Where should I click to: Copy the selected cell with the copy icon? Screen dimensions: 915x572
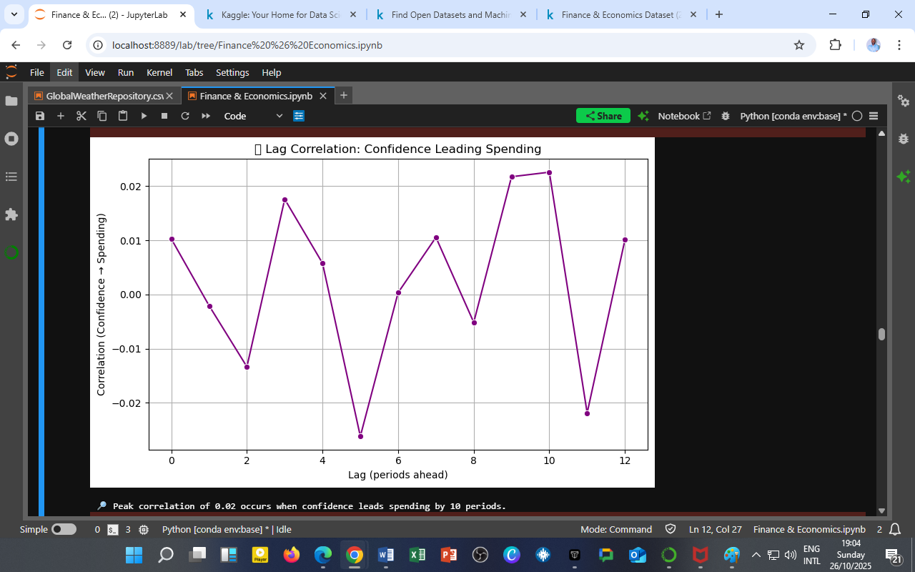tap(102, 115)
